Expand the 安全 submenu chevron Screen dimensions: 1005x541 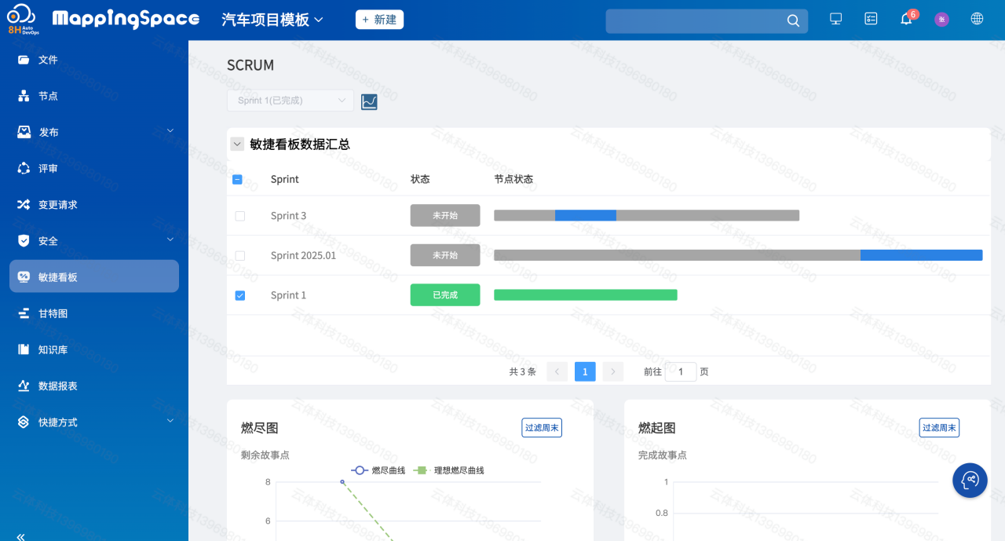170,239
